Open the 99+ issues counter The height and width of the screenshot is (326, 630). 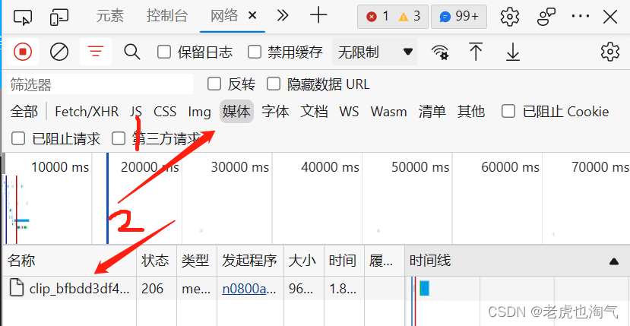point(459,17)
